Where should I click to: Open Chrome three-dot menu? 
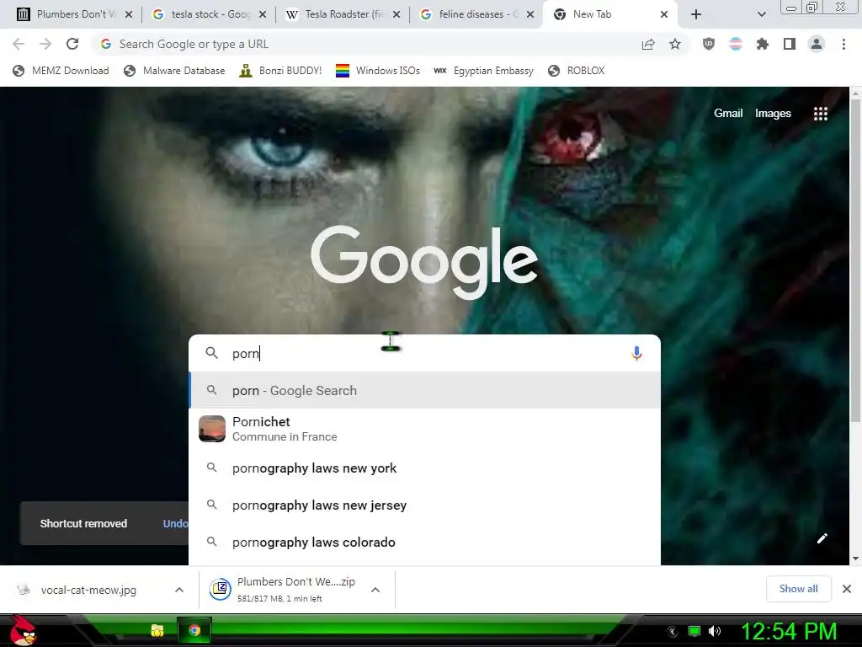click(843, 44)
